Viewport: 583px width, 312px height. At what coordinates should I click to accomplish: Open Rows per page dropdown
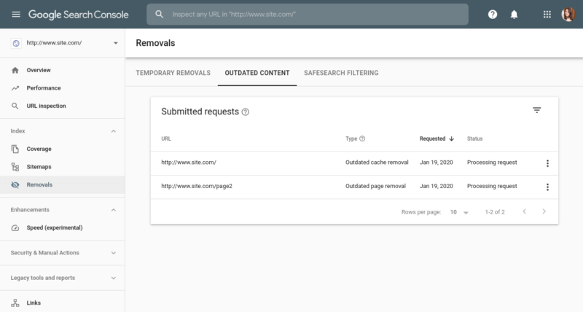[x=460, y=212]
